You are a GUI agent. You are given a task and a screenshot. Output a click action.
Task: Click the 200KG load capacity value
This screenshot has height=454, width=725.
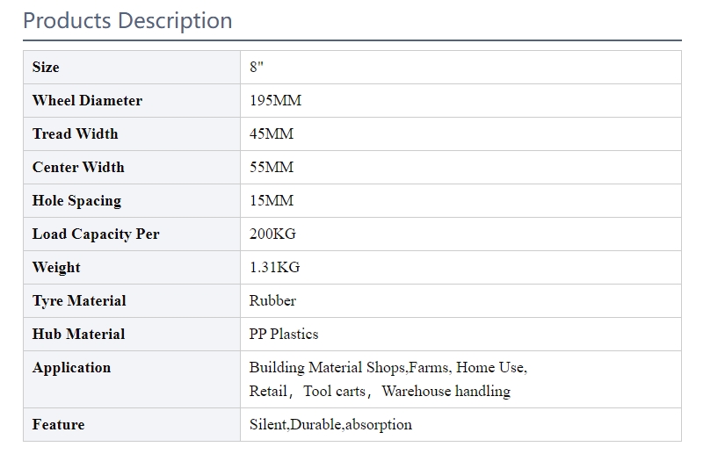272,234
